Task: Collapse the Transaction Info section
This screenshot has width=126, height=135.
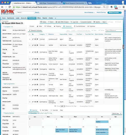Action: (8, 27)
